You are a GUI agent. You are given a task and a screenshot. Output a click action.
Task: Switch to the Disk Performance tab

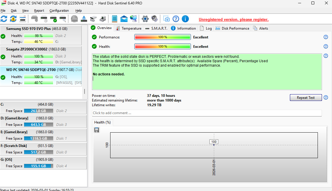(x=232, y=28)
